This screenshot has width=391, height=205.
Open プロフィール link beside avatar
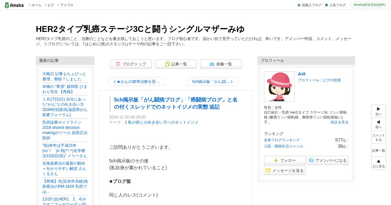click(308, 80)
